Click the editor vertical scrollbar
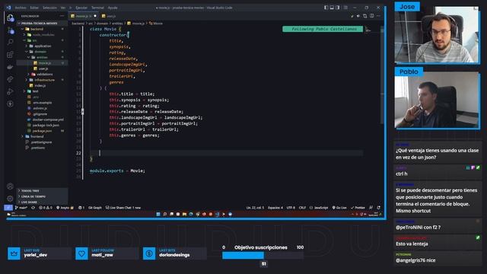Viewport: 487px width, 274px height. (x=382, y=75)
